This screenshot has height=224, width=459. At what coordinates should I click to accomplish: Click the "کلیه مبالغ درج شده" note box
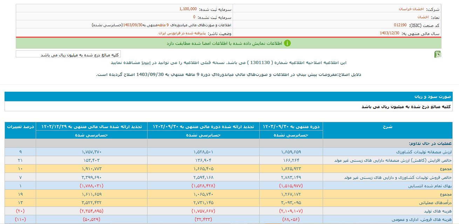coord(67,54)
